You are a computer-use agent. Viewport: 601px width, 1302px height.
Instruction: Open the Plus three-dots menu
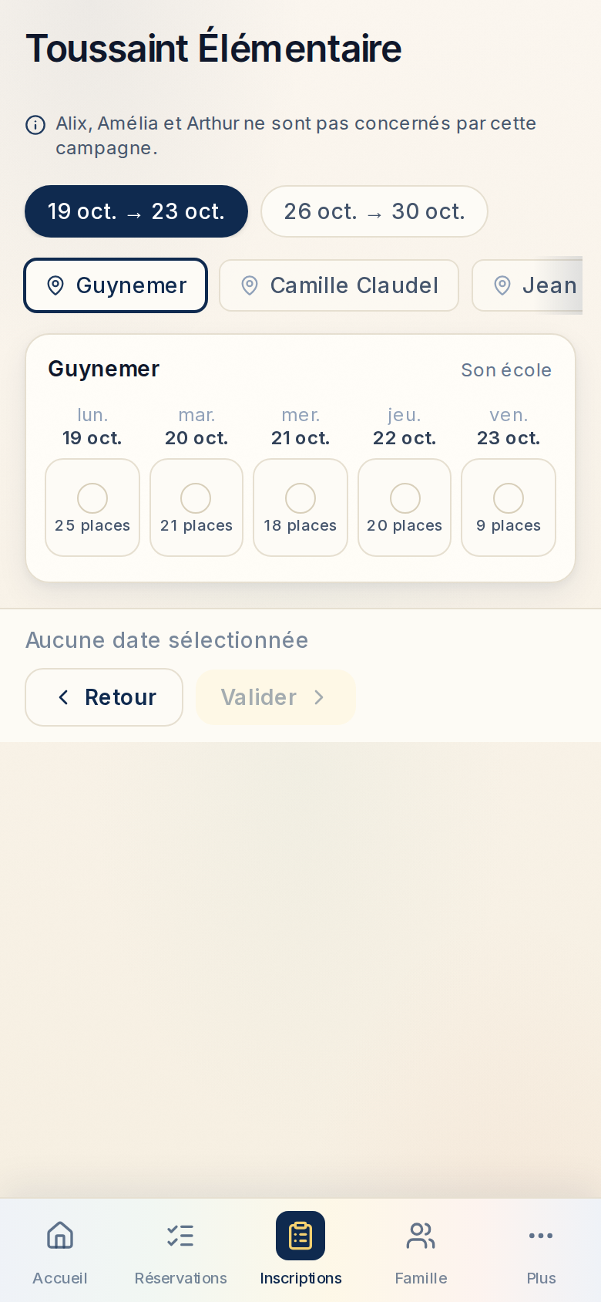[541, 1236]
